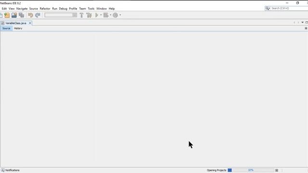This screenshot has width=308, height=173.
Task: Open the Edit menu
Action: (x=4, y=9)
